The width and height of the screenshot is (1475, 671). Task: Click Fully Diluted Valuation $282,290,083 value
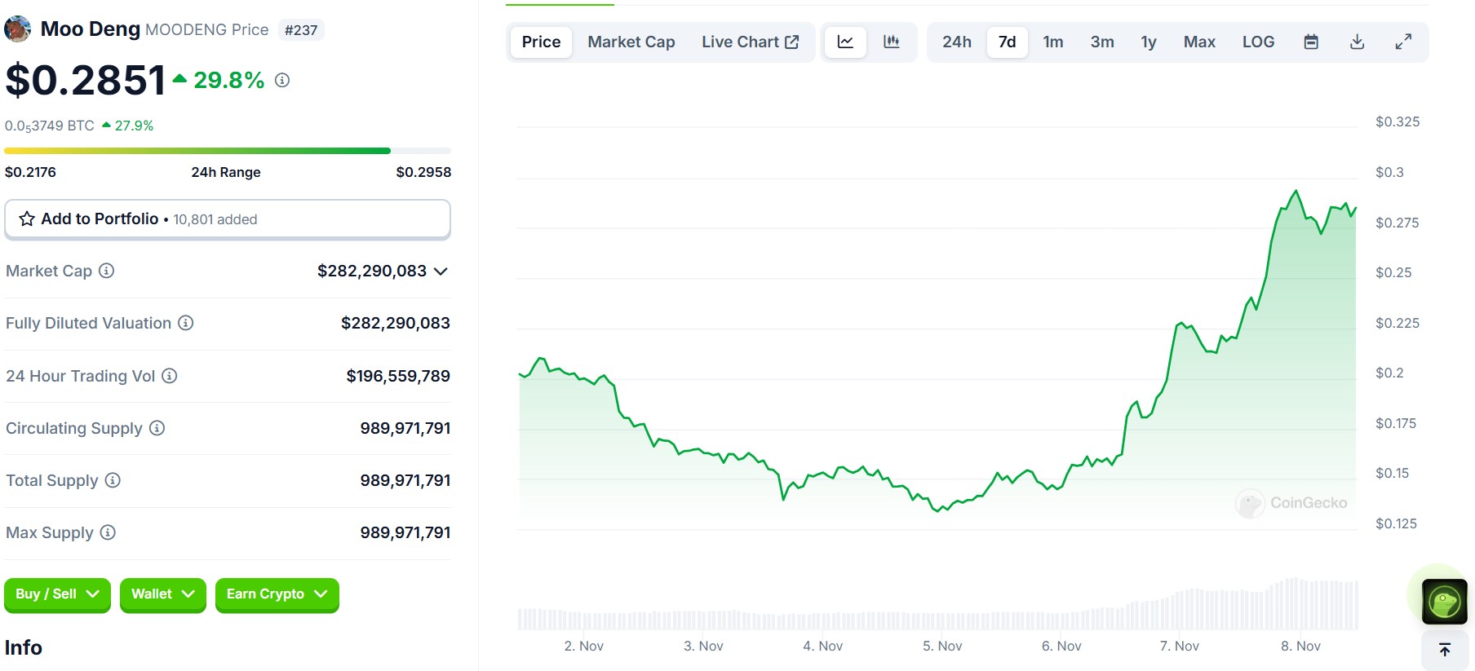coord(396,323)
